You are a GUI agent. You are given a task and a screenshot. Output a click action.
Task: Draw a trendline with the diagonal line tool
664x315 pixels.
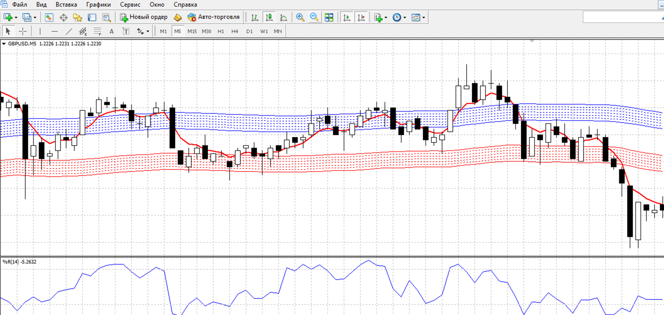[x=69, y=32]
